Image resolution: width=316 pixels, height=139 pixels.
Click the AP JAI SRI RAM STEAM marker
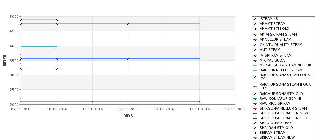pyautogui.click(x=255, y=35)
